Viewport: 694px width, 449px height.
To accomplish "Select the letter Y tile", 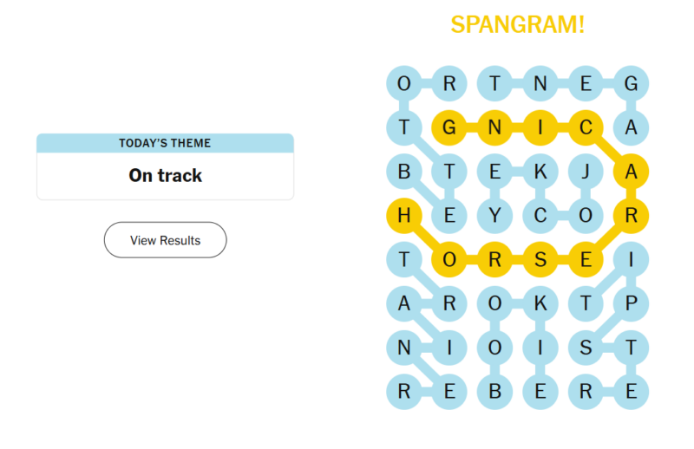I will pyautogui.click(x=494, y=216).
